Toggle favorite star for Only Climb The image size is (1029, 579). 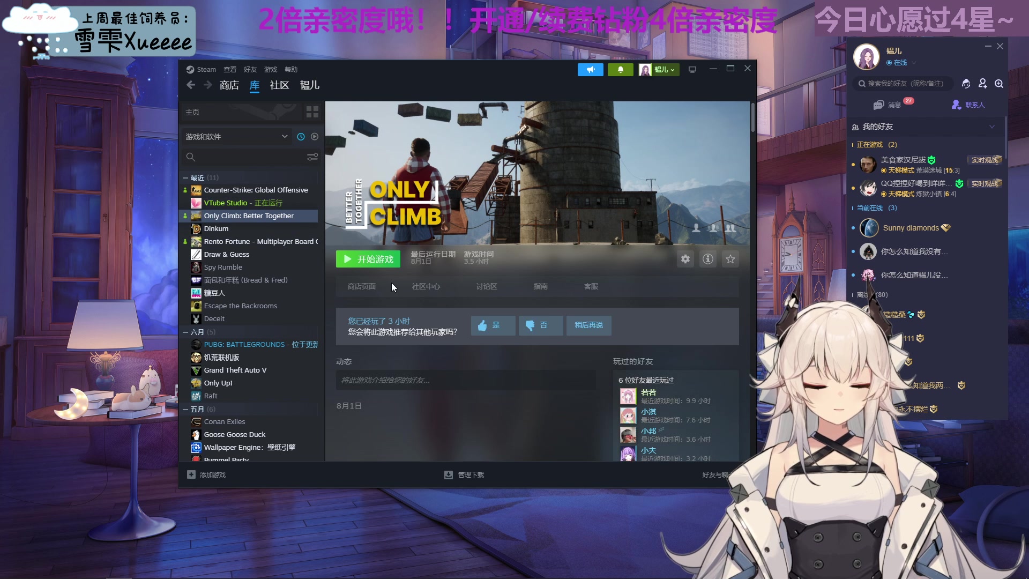pos(730,259)
